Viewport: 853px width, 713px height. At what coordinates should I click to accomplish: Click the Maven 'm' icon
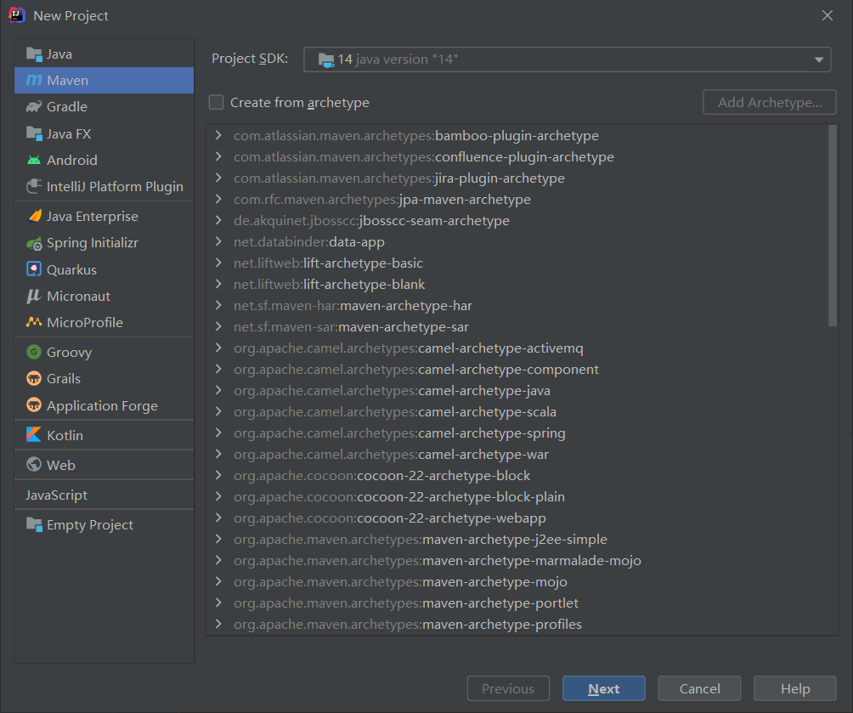click(34, 81)
